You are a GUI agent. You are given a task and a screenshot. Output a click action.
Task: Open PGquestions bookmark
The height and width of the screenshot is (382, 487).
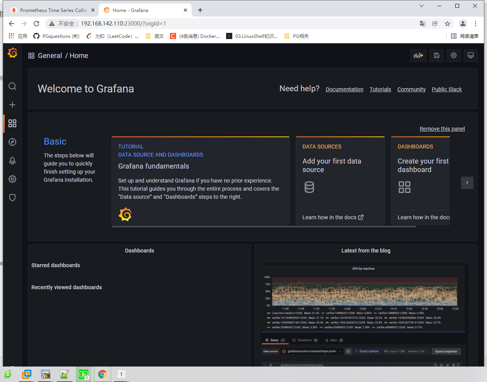pyautogui.click(x=57, y=36)
